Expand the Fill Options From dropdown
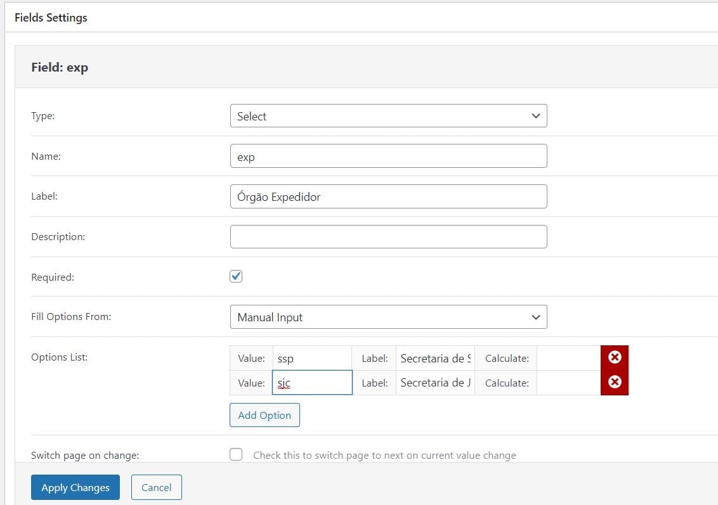This screenshot has width=718, height=505. point(388,317)
